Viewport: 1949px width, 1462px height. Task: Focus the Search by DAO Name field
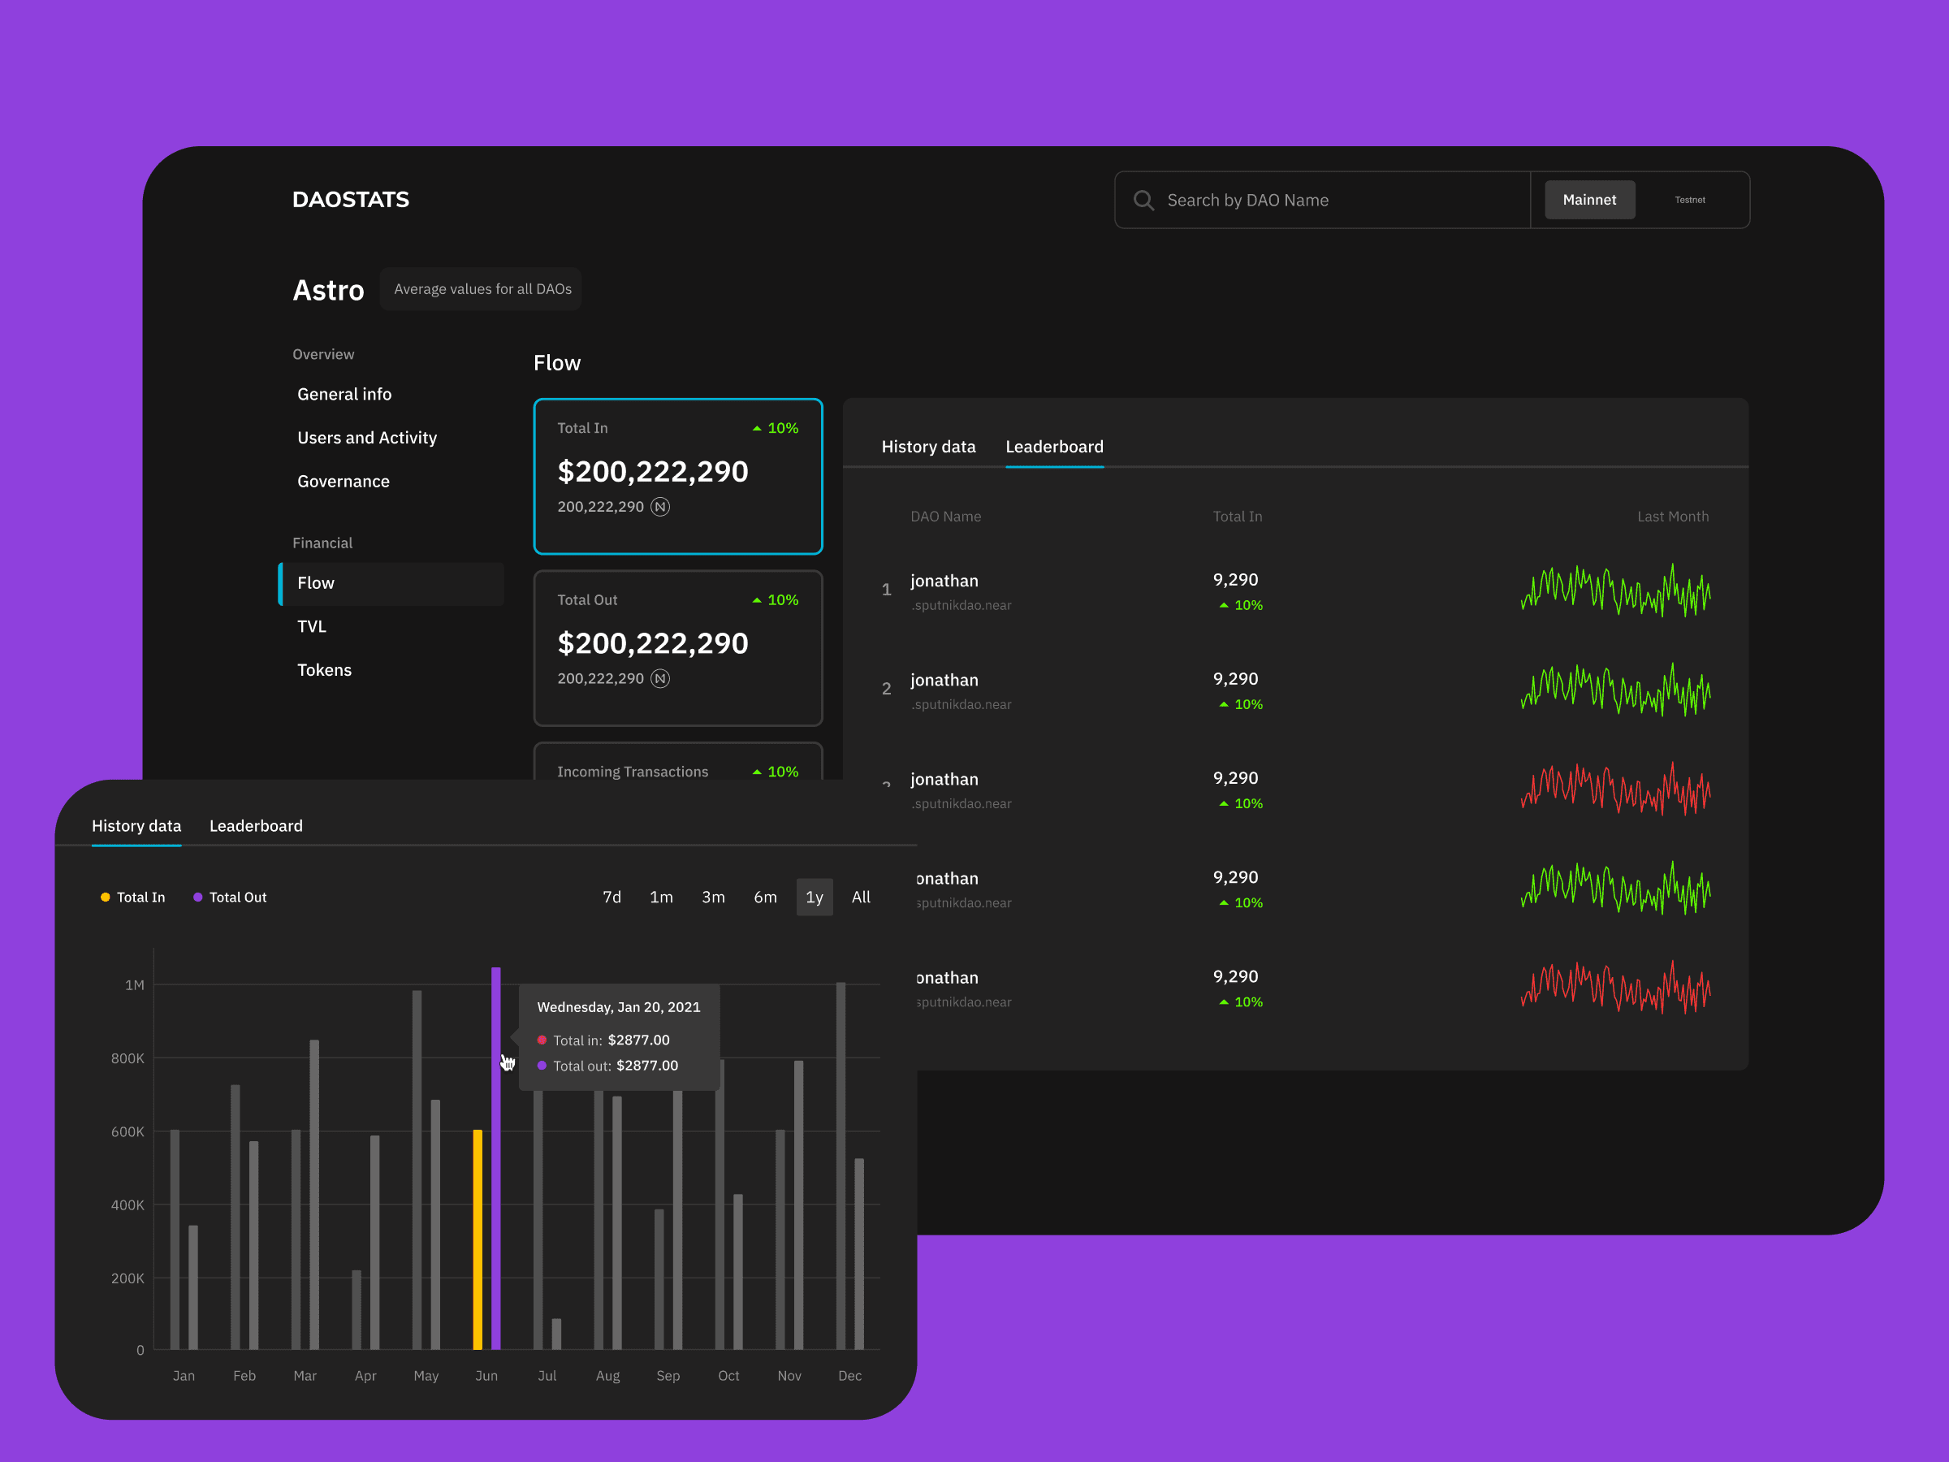pyautogui.click(x=1321, y=200)
